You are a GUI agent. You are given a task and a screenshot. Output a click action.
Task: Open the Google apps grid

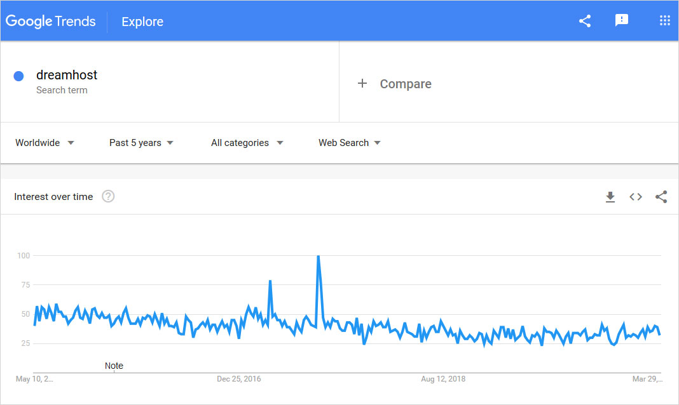point(665,20)
